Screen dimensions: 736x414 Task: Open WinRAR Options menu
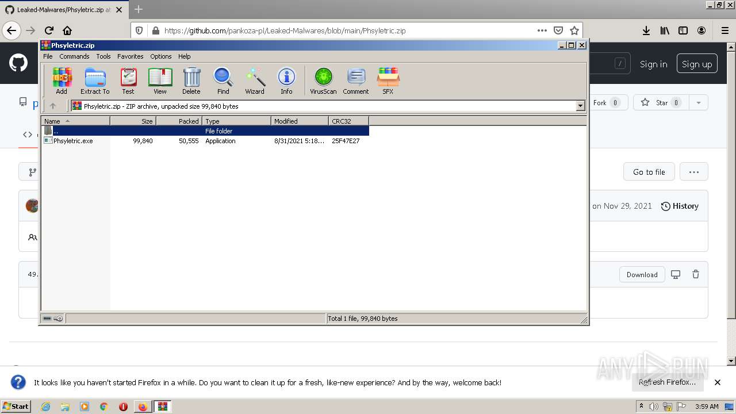coord(161,56)
